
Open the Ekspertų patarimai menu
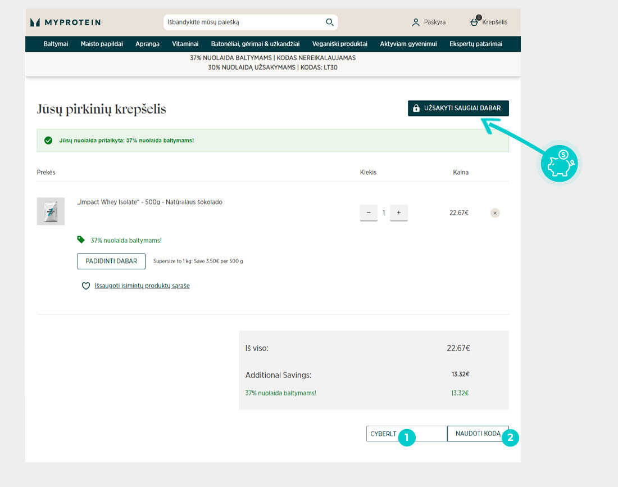[476, 44]
